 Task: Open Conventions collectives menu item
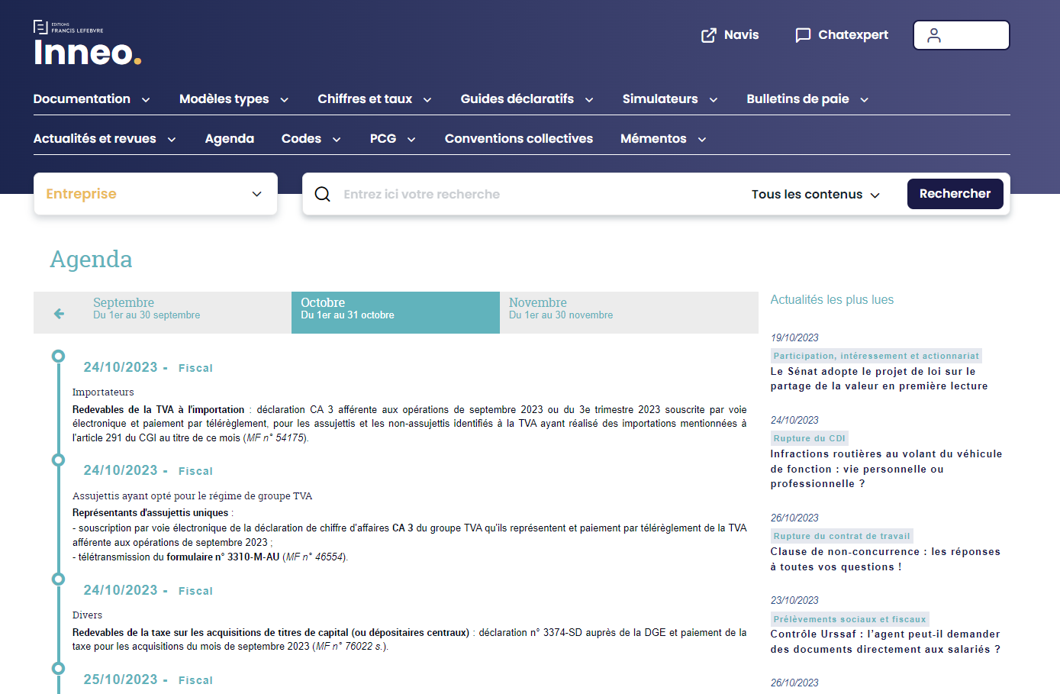[518, 139]
